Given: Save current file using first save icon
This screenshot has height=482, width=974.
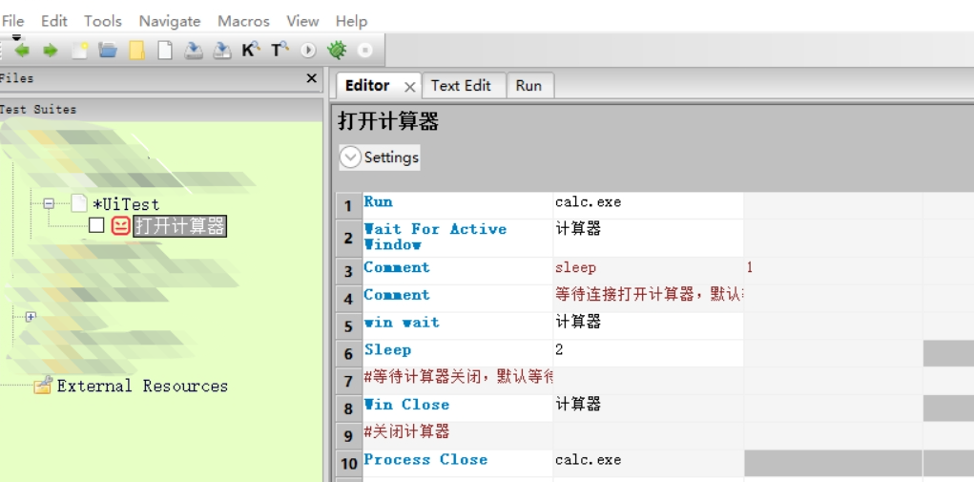Looking at the screenshot, I should tap(194, 51).
